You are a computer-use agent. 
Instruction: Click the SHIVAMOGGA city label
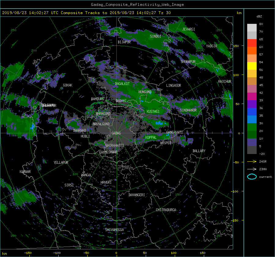click(114, 230)
